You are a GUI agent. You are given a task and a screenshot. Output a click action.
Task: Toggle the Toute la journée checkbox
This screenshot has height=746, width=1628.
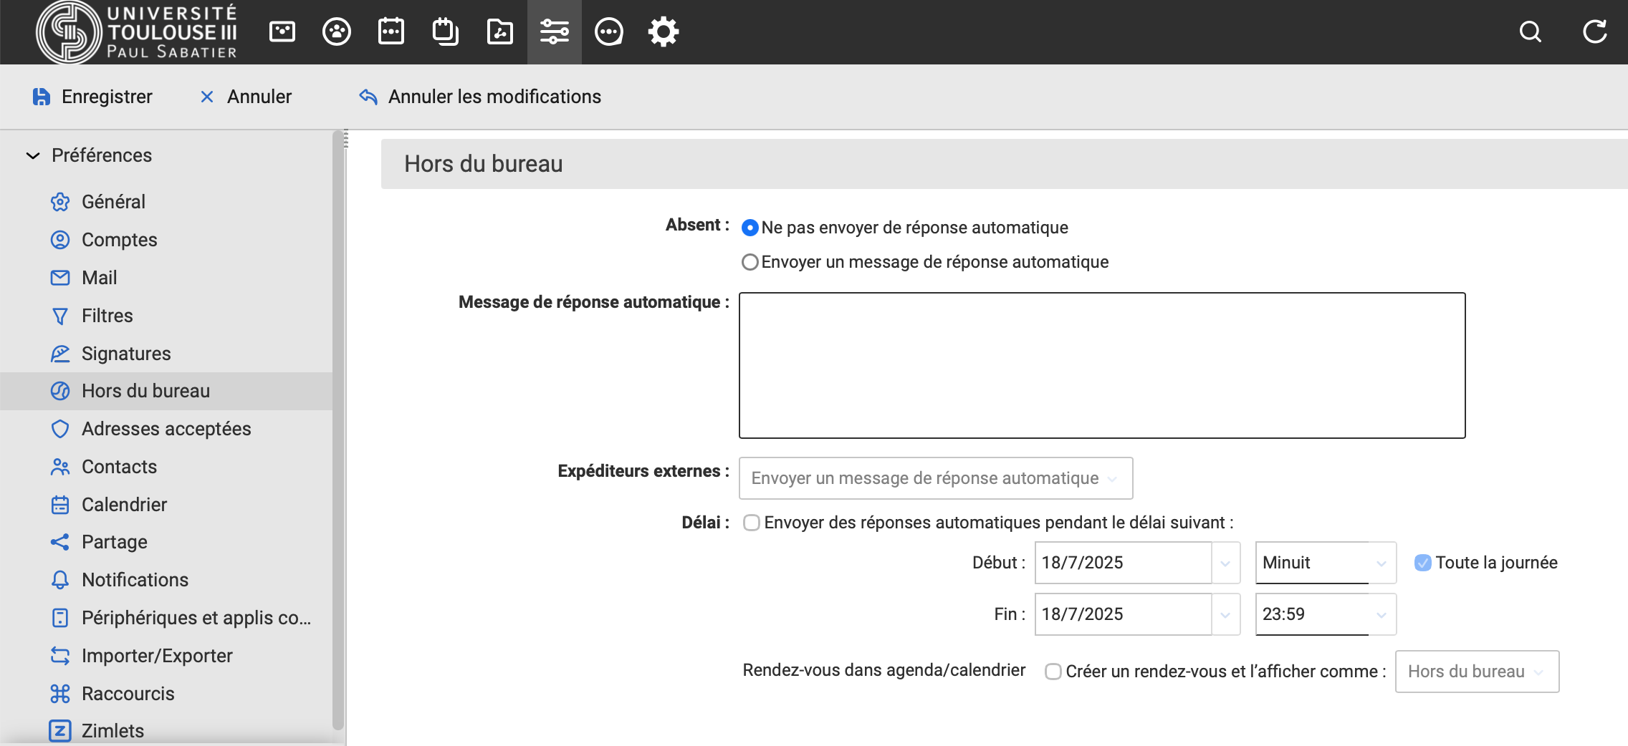pyautogui.click(x=1423, y=563)
